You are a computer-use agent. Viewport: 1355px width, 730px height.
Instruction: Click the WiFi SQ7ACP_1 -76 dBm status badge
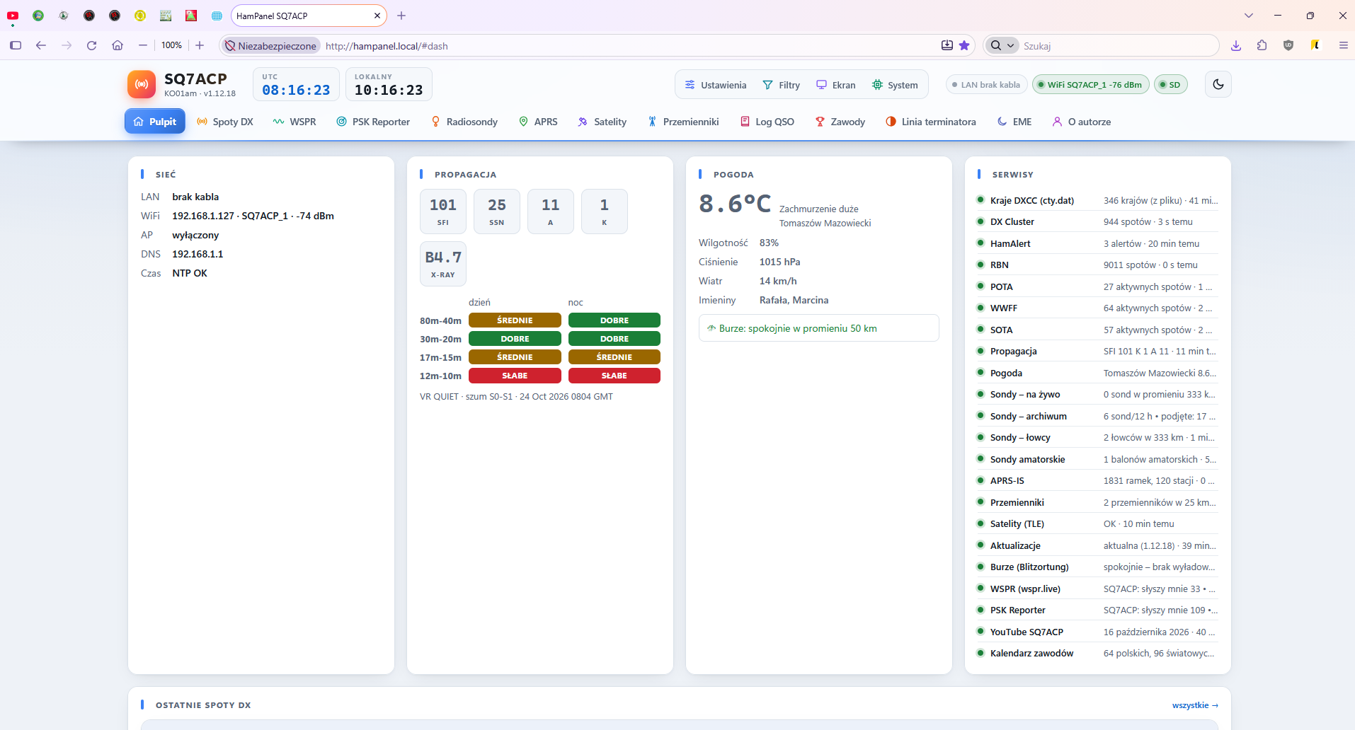click(x=1090, y=85)
